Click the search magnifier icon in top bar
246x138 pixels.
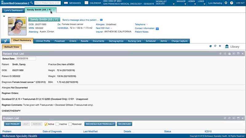coord(32,3)
